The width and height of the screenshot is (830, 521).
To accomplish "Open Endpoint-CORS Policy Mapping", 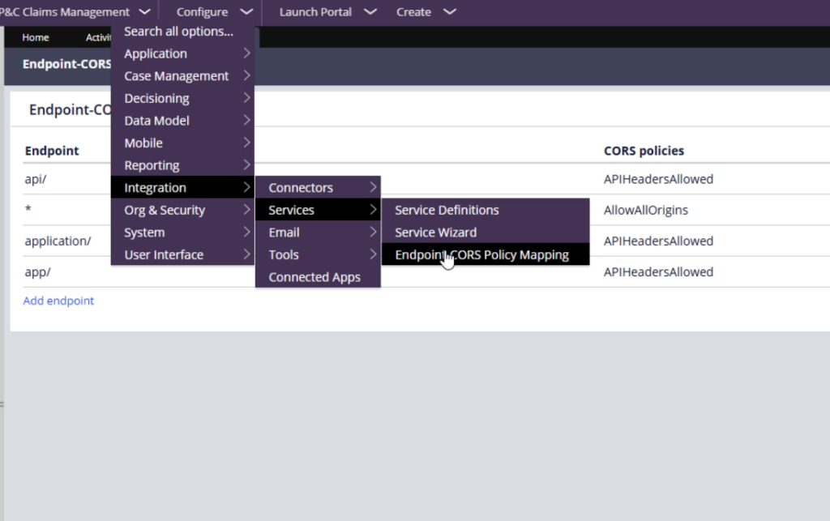I will point(486,254).
